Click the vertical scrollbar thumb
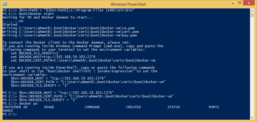 pyautogui.click(x=252, y=15)
